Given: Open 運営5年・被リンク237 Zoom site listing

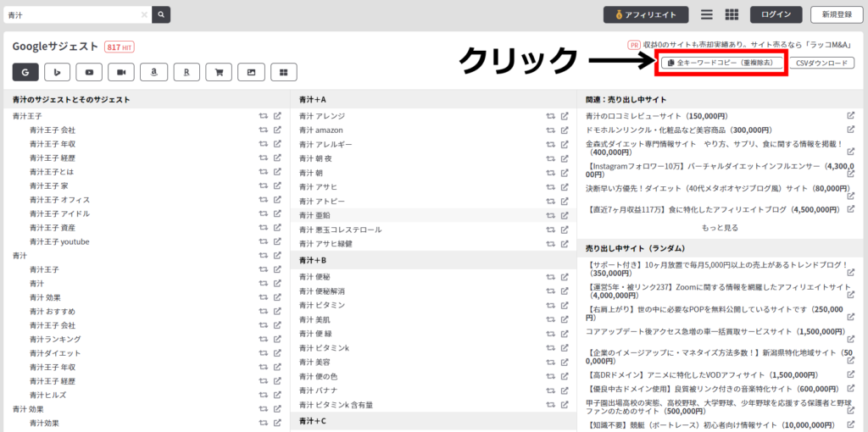Looking at the screenshot, I should (x=719, y=291).
